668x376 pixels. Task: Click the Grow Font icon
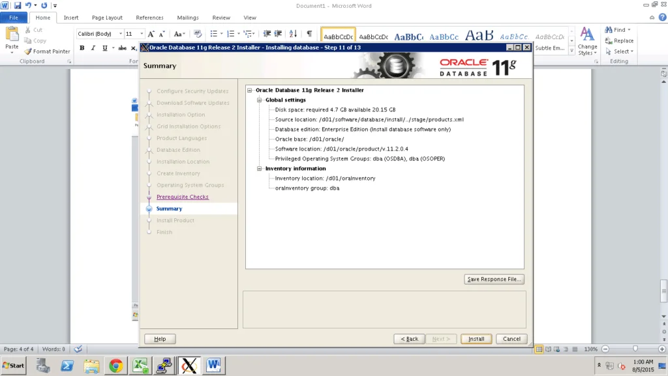pyautogui.click(x=151, y=34)
